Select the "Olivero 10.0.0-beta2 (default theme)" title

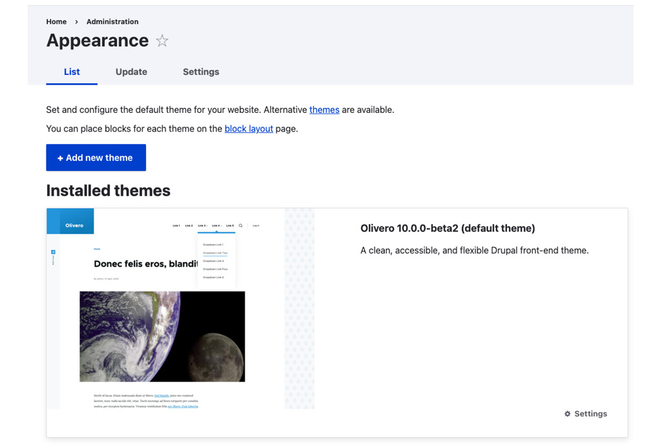tap(447, 228)
